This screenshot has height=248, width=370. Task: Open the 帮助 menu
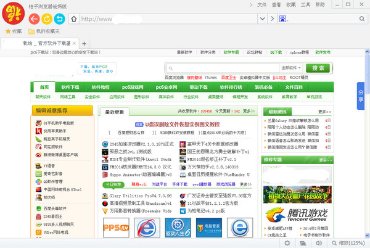point(320,5)
